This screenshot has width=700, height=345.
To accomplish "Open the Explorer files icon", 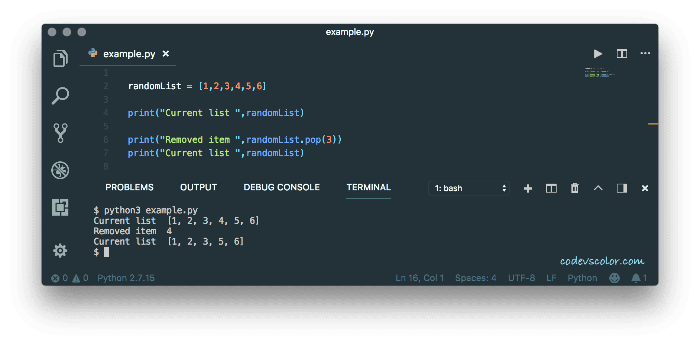I will coord(60,58).
